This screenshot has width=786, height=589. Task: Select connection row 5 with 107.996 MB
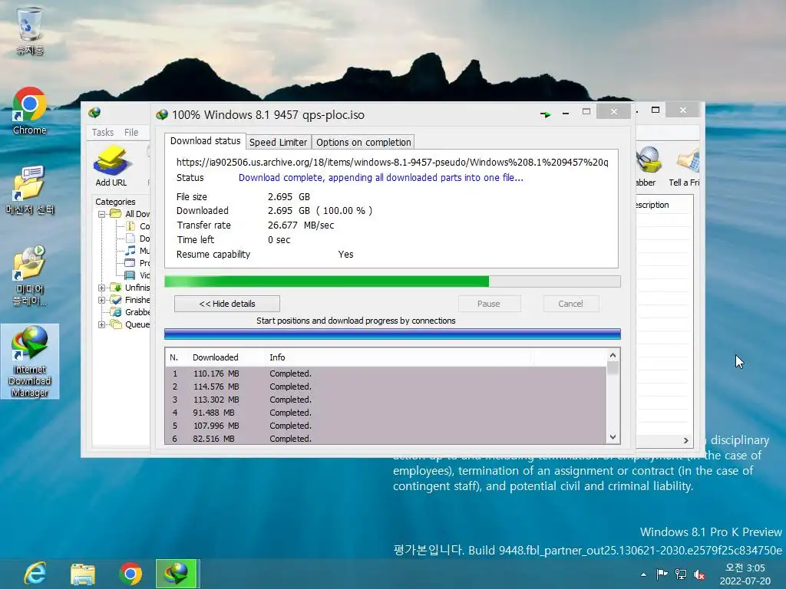[385, 426]
